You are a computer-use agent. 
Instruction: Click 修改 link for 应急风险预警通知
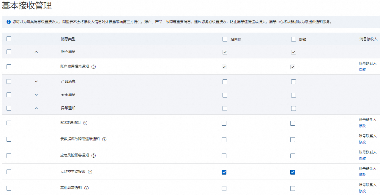pos(362,159)
